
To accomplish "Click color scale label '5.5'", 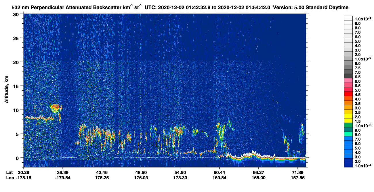I will [358, 86].
